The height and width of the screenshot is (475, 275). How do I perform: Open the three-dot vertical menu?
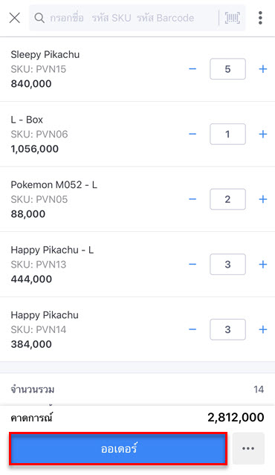point(260,18)
